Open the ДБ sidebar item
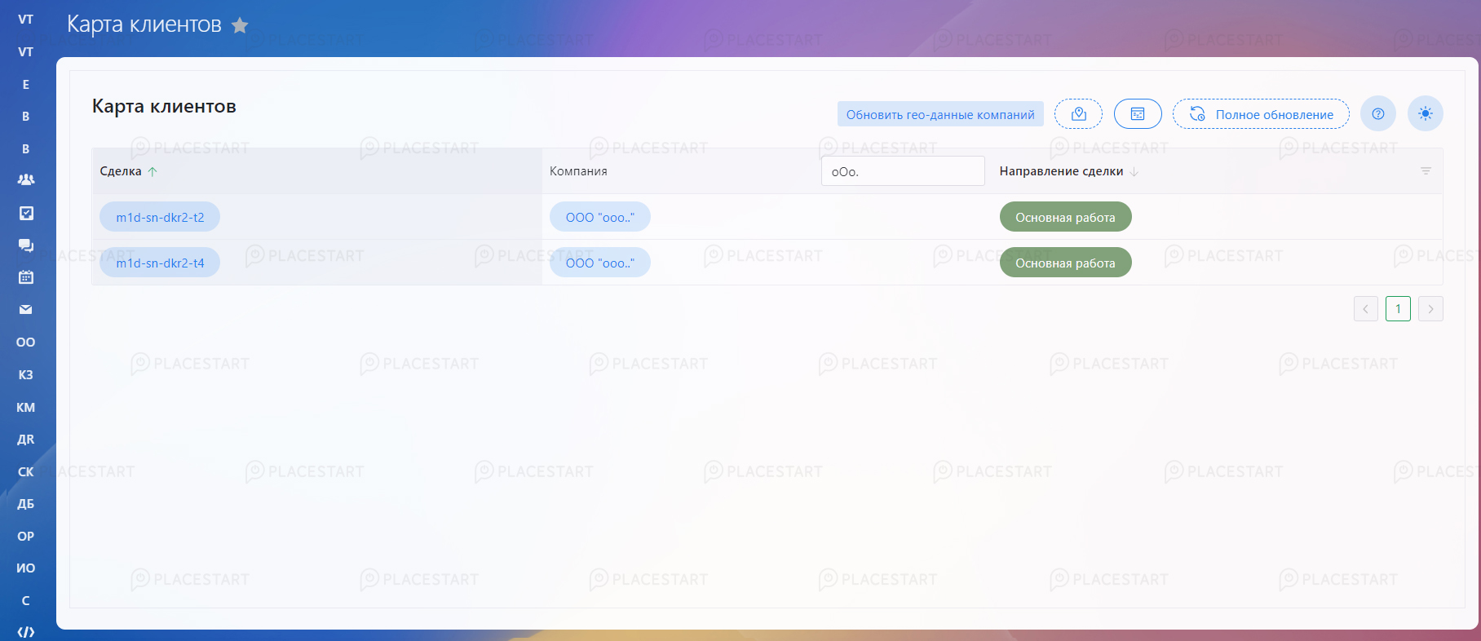This screenshot has height=641, width=1481. 26,504
